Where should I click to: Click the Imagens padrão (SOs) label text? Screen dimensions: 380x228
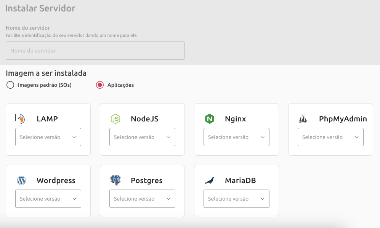click(45, 85)
